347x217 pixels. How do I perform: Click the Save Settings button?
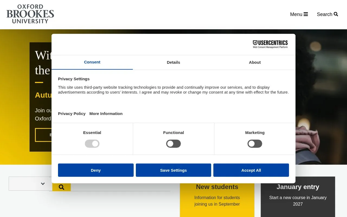tap(173, 170)
